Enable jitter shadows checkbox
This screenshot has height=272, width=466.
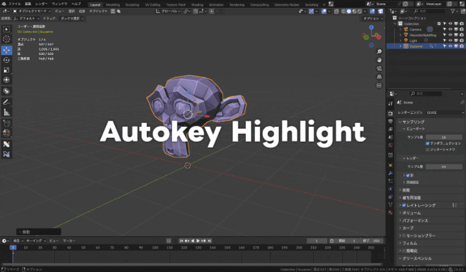tap(428, 150)
